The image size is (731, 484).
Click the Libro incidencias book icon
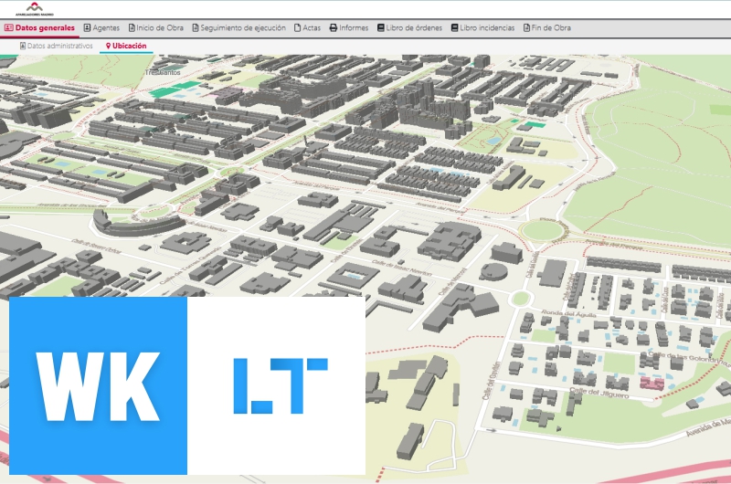[454, 28]
